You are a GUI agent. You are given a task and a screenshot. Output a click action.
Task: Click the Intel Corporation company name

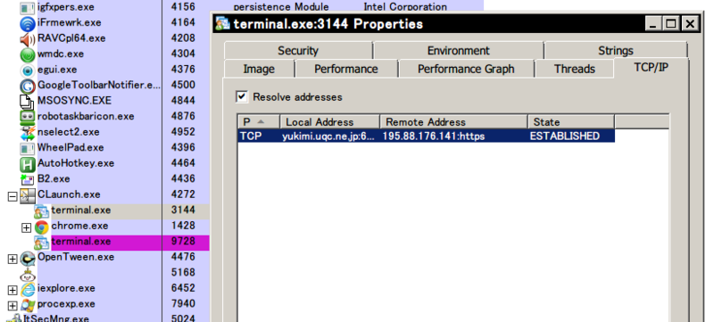pos(405,6)
